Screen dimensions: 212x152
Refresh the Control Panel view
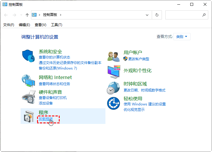pos(157,15)
